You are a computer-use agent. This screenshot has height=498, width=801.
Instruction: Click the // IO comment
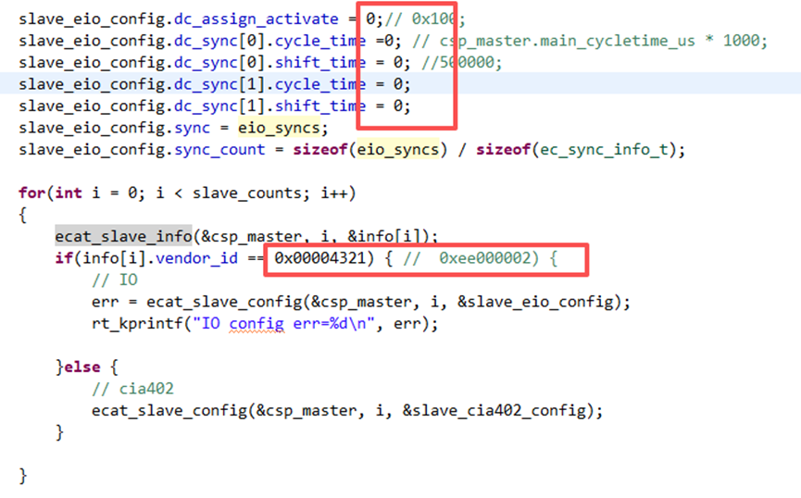point(115,280)
